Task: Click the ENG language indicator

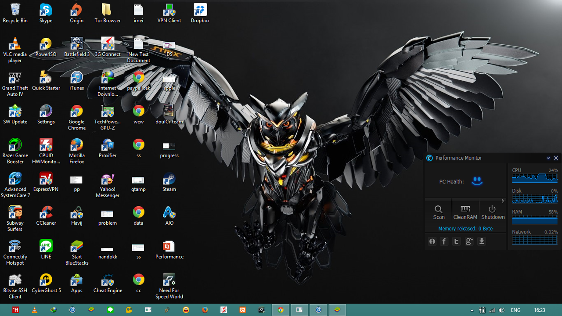Action: pyautogui.click(x=515, y=310)
